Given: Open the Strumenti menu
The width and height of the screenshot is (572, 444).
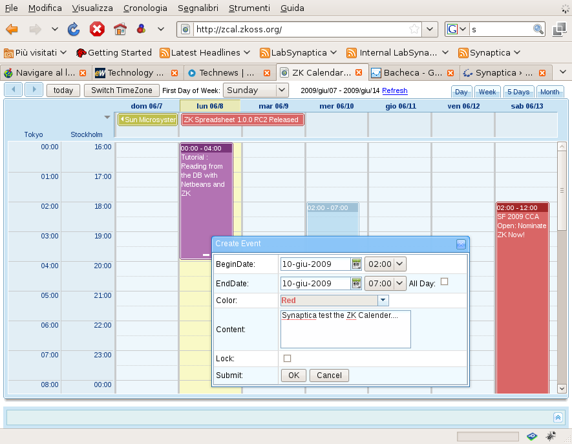Looking at the screenshot, I should coord(249,8).
